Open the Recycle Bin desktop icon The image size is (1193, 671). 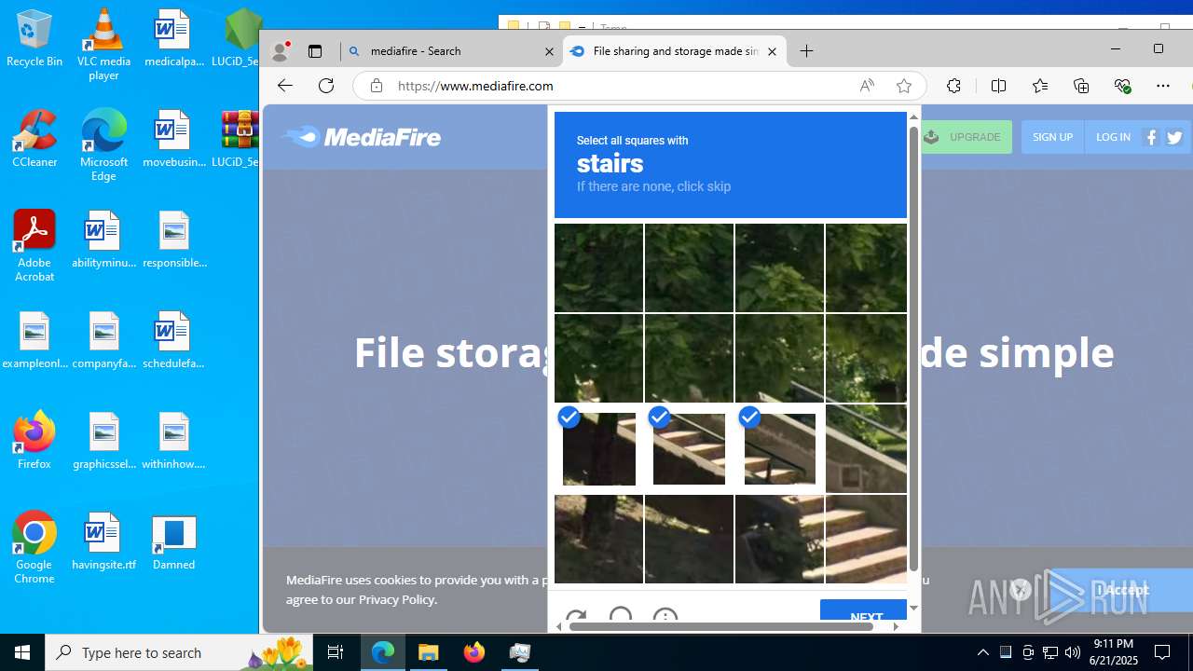point(34,39)
